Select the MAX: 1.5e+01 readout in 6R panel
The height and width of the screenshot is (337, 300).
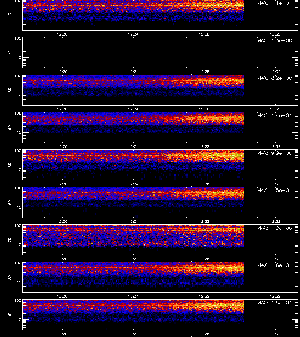pyautogui.click(x=274, y=191)
